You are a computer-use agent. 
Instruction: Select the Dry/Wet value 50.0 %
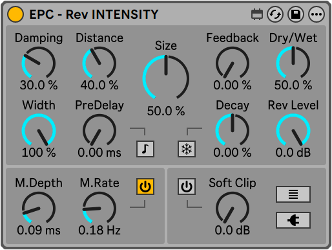point(293,85)
